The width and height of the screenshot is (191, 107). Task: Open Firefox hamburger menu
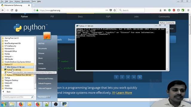point(188,10)
